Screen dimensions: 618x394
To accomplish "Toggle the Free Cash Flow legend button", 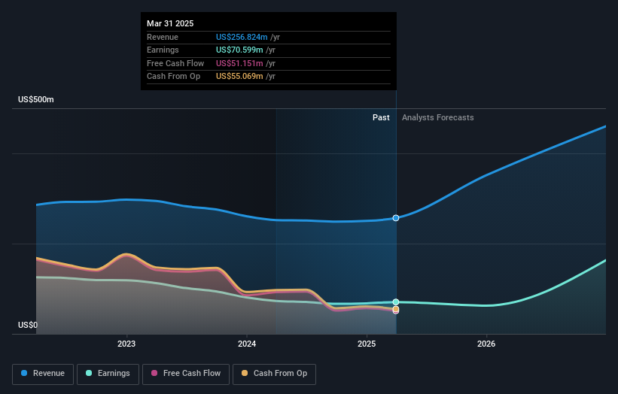I will [186, 374].
